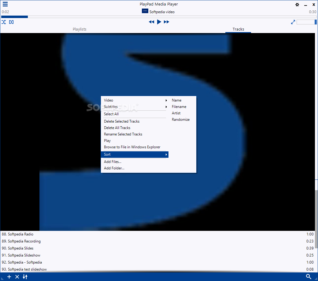
Task: Minimize the PlayPad window
Action: (305, 5)
